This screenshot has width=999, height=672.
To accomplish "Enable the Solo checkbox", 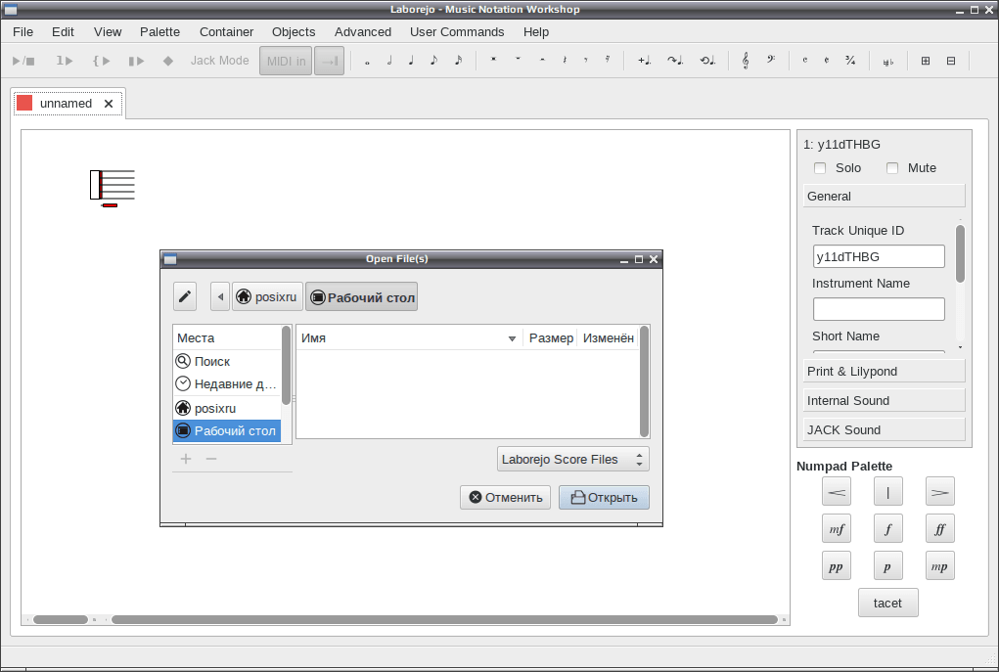I will point(820,168).
